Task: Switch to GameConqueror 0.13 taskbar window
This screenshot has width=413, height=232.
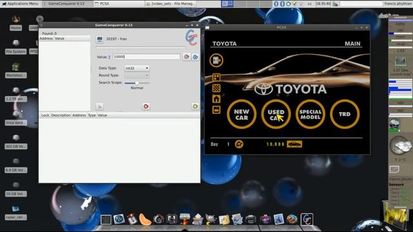Action: pyautogui.click(x=67, y=4)
